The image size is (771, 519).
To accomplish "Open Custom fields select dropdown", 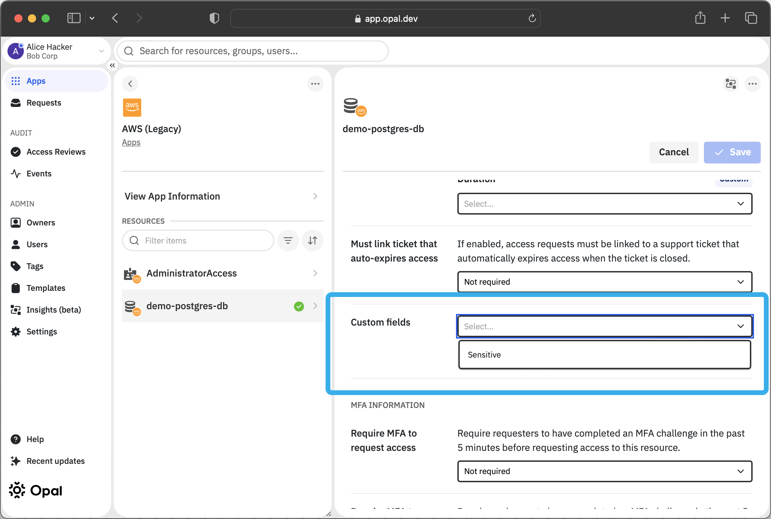I will point(605,326).
